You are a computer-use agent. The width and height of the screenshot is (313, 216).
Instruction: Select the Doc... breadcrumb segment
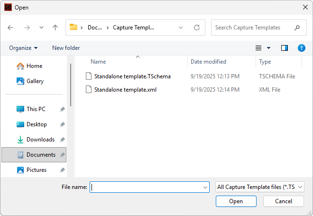[95, 28]
